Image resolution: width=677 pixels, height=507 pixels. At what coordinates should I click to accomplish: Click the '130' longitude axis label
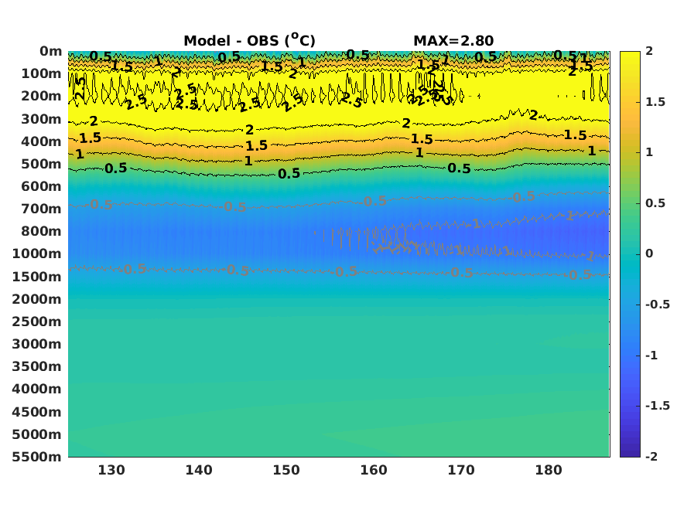(111, 470)
